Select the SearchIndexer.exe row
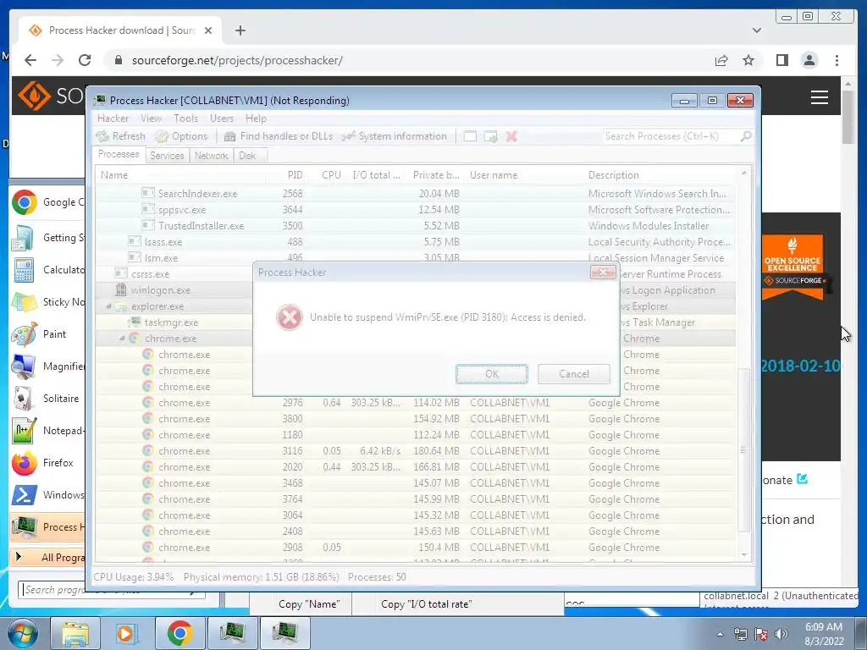The width and height of the screenshot is (867, 650). (x=415, y=194)
